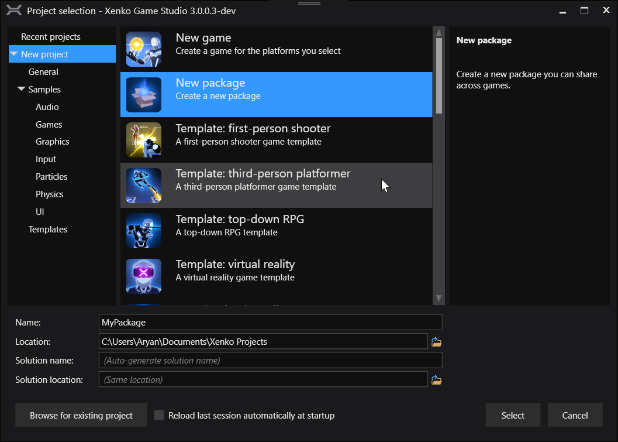Screen dimensions: 618x442
Task: Choose 'Template: top-down RPG' title
Action: pyautogui.click(x=240, y=219)
